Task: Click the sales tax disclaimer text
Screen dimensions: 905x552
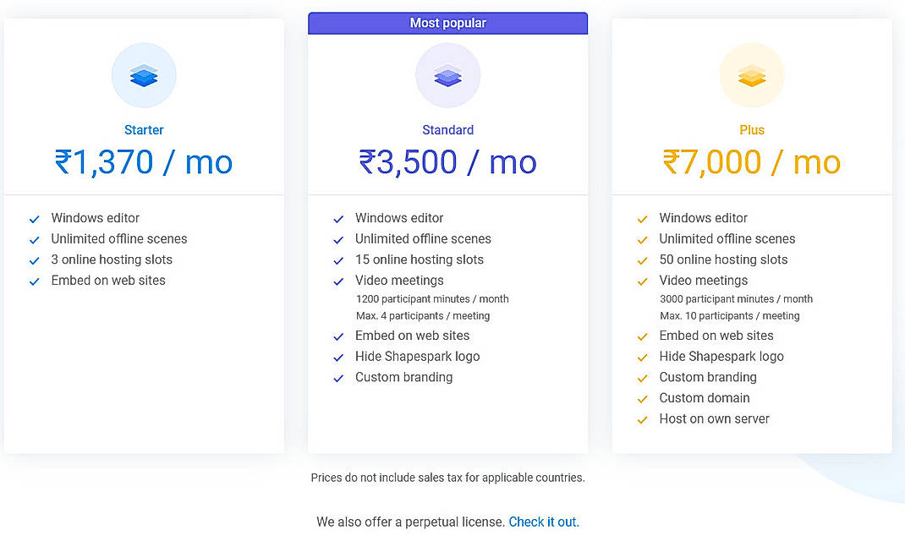Action: pos(447,478)
